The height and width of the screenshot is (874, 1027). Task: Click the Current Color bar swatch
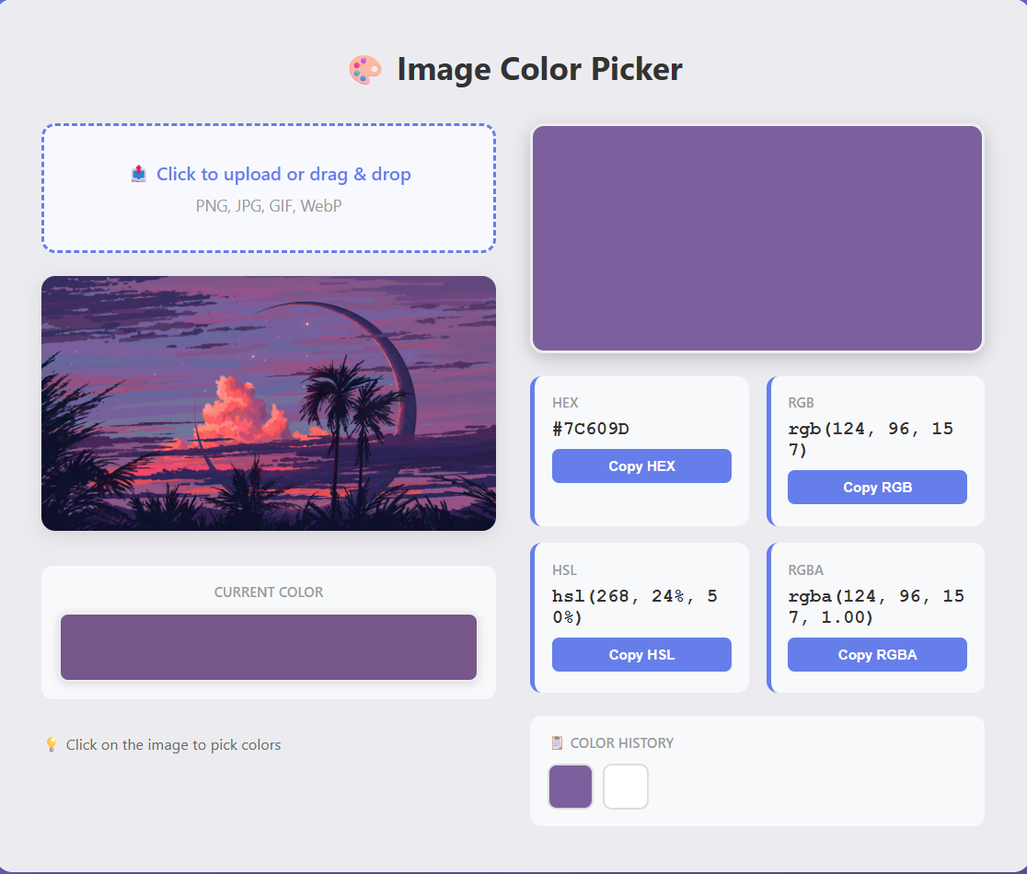tap(269, 648)
